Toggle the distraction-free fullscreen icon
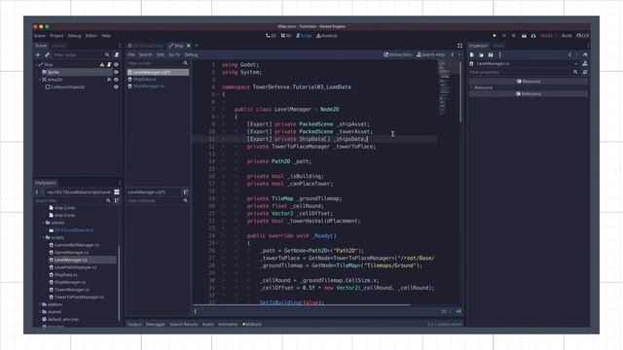Screen dimensions: 623x350 459,46
